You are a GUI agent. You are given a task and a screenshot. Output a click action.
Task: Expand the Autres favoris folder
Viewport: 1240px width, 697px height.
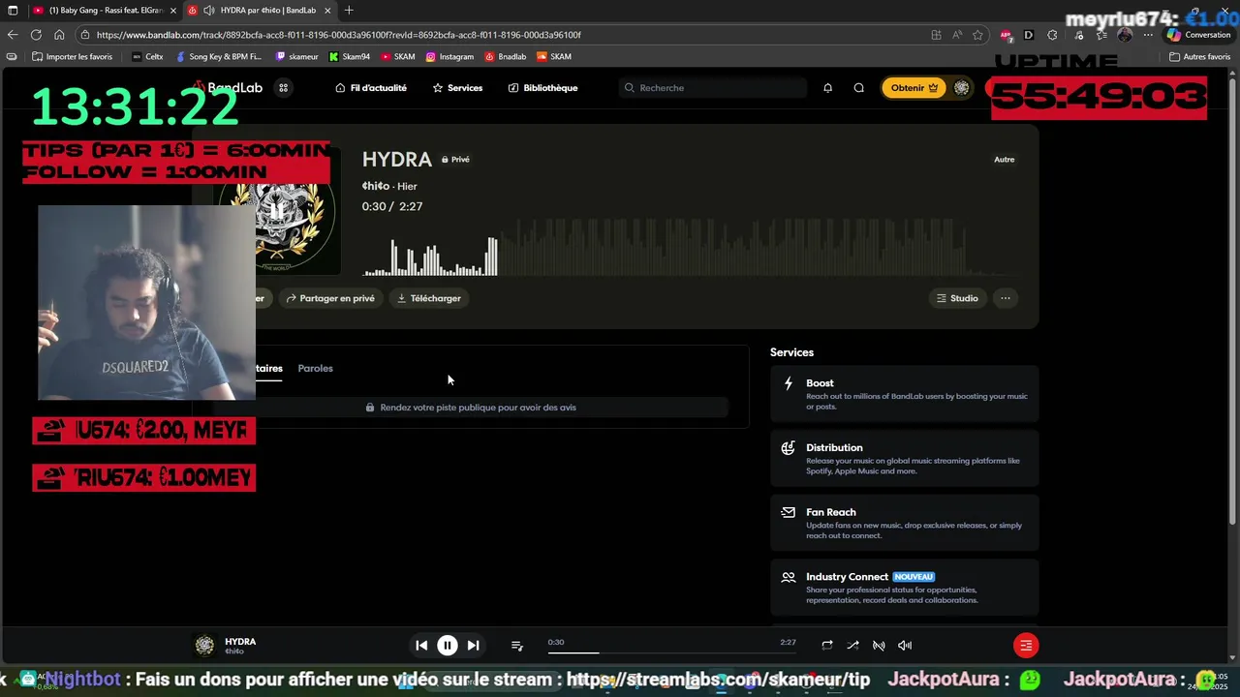(1199, 57)
